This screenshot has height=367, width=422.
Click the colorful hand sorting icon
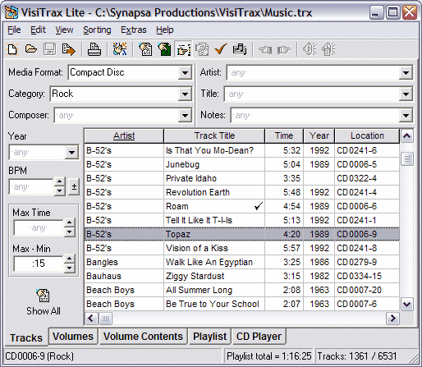click(x=120, y=49)
